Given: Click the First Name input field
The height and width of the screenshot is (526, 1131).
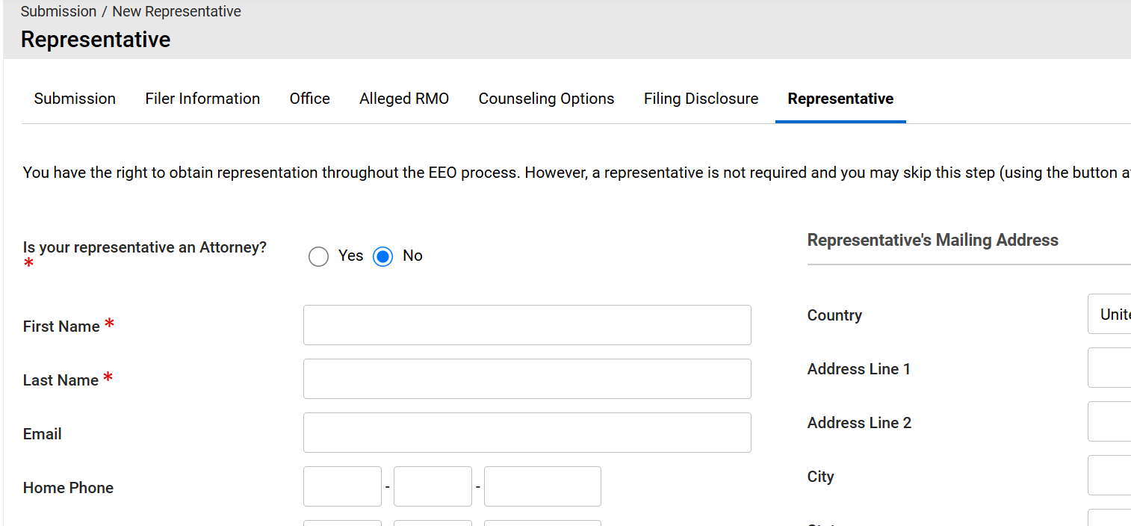Looking at the screenshot, I should click(x=527, y=325).
